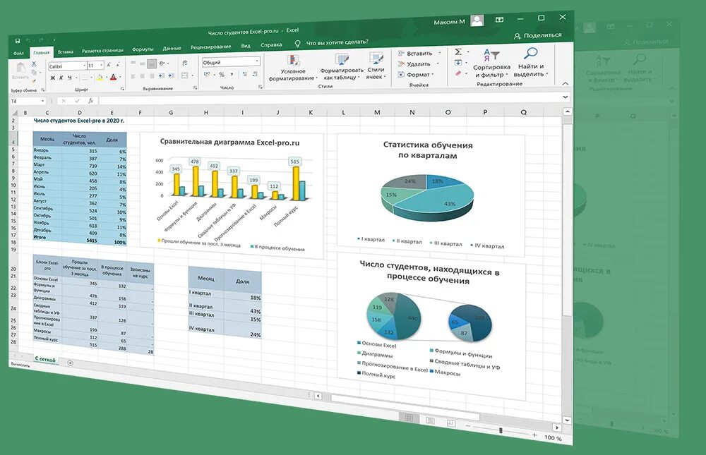Switch to the Формулы tab
Viewport: 706px width, 455px height.
coord(143,49)
